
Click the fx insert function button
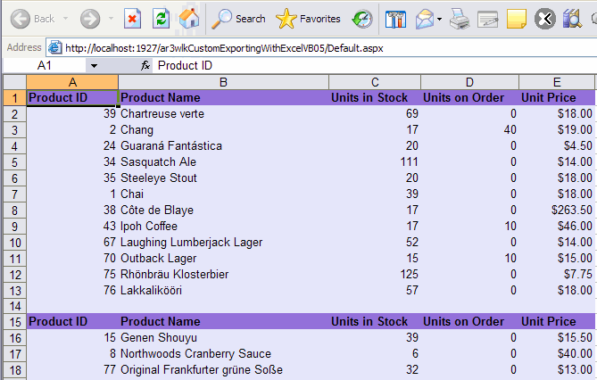[145, 66]
